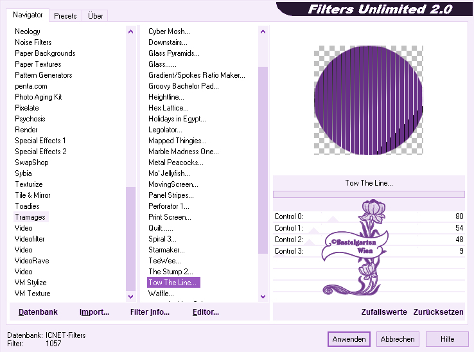Open the Über tab
Viewport: 474px width, 352px height.
click(95, 16)
